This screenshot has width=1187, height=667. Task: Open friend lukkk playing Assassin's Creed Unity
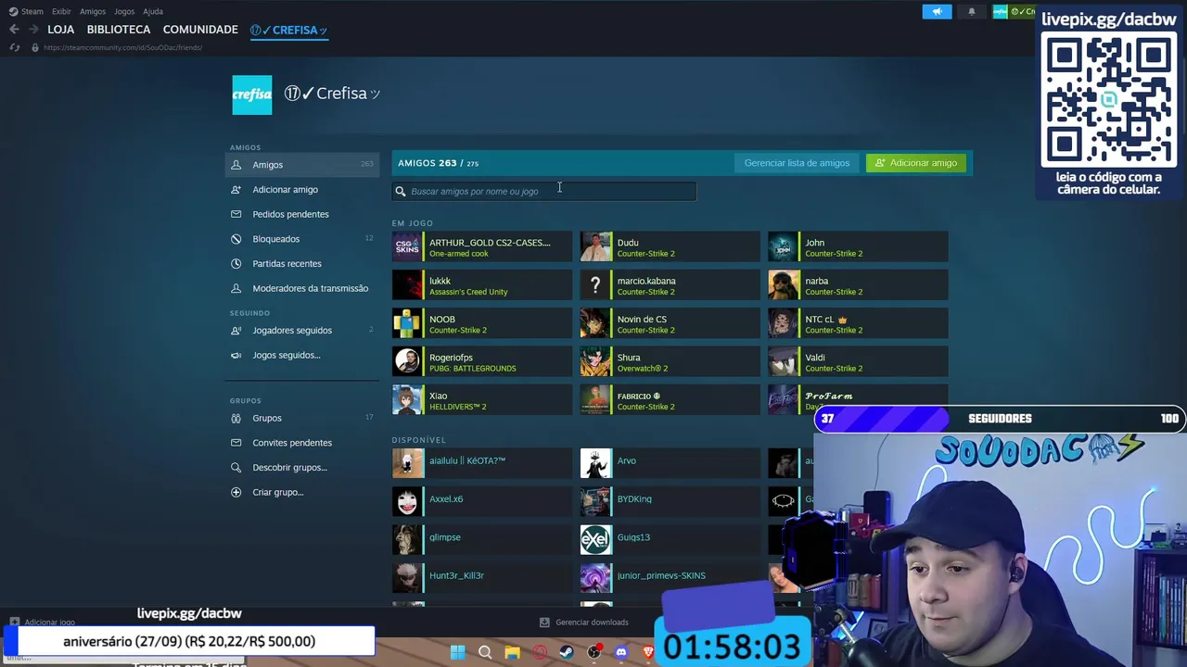tap(482, 285)
